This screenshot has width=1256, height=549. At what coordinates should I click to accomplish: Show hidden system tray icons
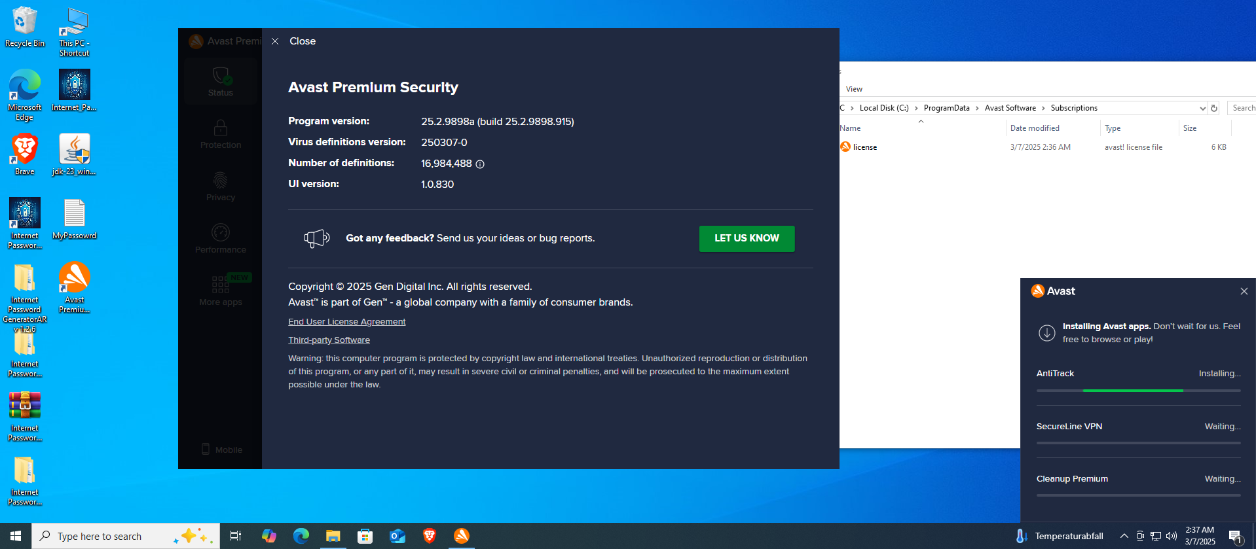click(1124, 536)
